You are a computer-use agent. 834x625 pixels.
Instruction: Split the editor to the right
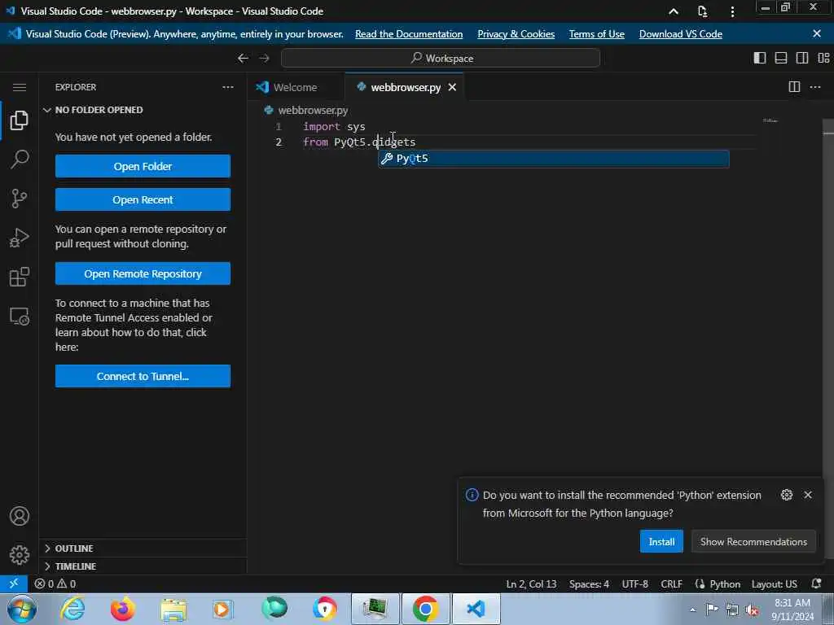794,87
